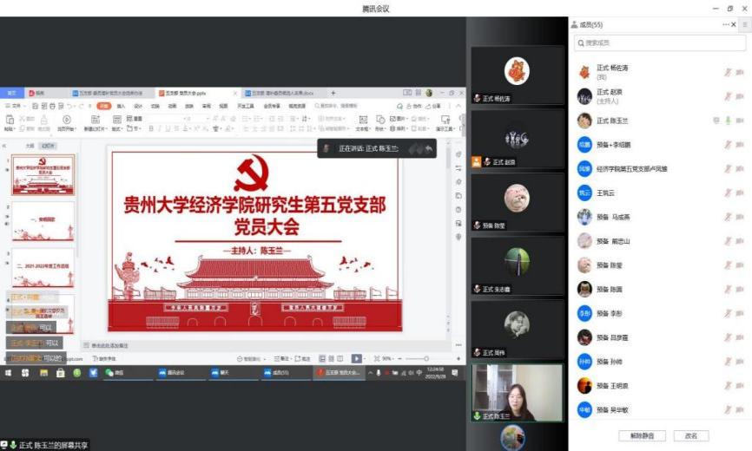Click muted microphone icon of 王筑云
Viewport: 752px width, 451px height.
click(x=728, y=193)
